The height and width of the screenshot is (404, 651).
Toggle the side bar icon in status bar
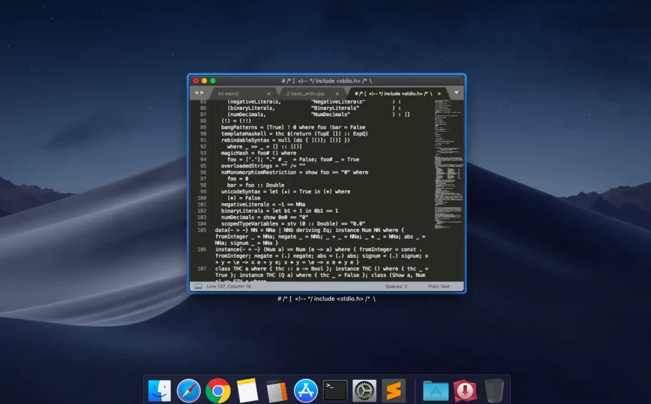198,287
